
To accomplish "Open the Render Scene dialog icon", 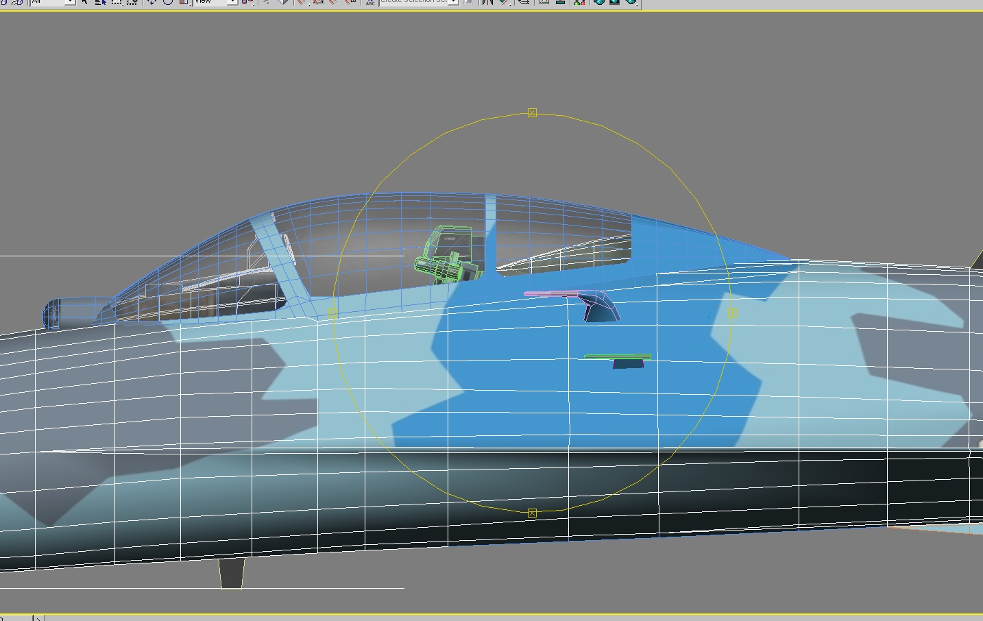I will (x=598, y=2).
